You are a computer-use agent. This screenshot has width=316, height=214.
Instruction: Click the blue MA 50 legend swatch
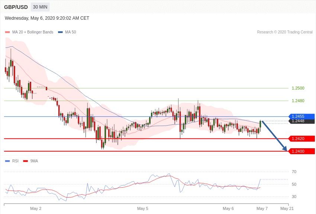pos(60,32)
